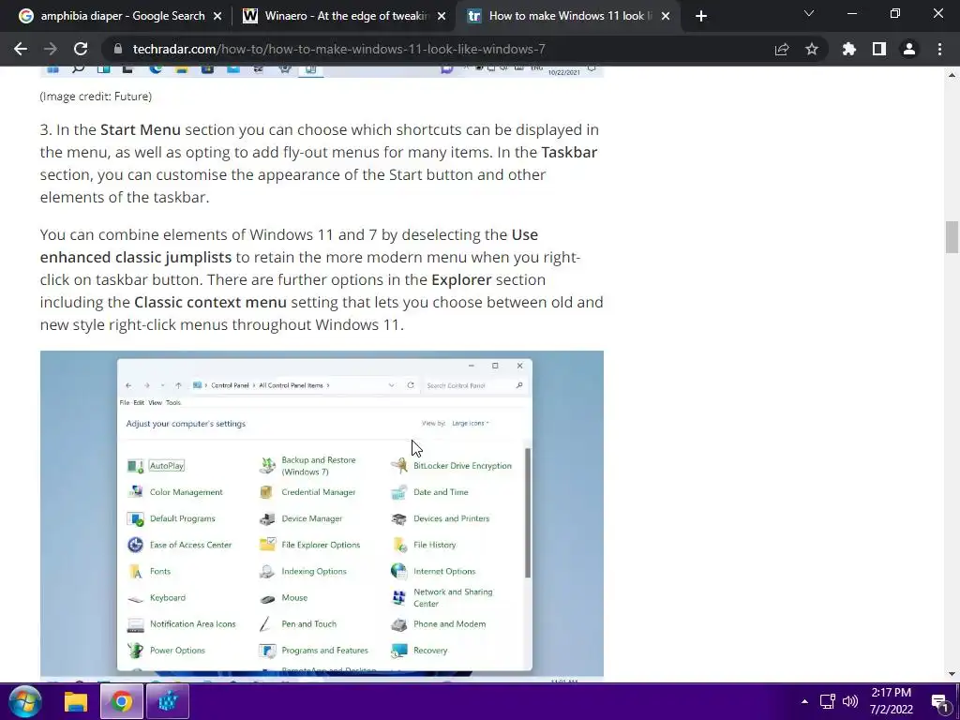Viewport: 960px width, 720px height.
Task: Click the scrollbar down arrow
Action: pyautogui.click(x=952, y=674)
